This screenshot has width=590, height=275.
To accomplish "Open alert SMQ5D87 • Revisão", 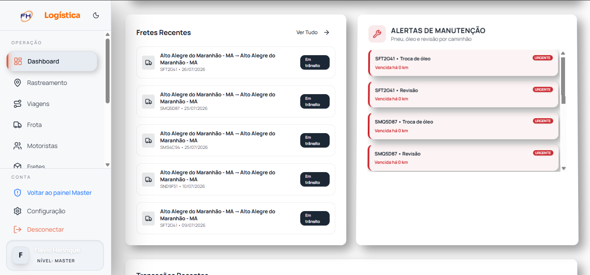I will click(x=463, y=158).
